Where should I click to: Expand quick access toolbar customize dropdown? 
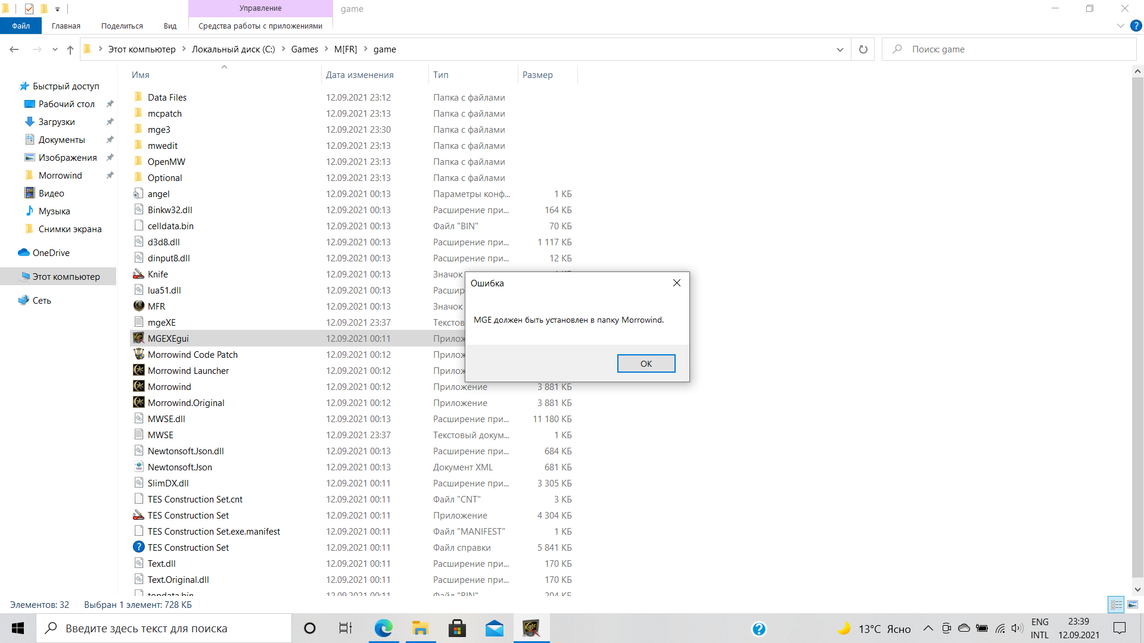[57, 9]
